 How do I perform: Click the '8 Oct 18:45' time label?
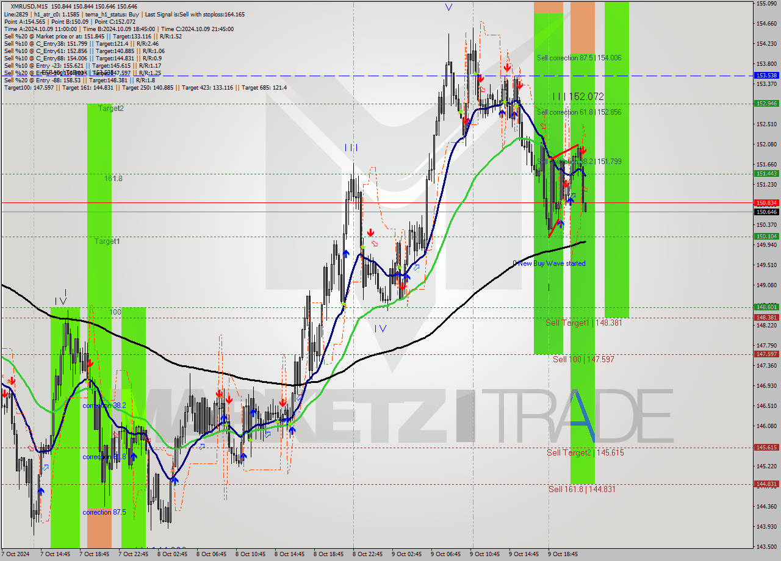pyautogui.click(x=329, y=554)
